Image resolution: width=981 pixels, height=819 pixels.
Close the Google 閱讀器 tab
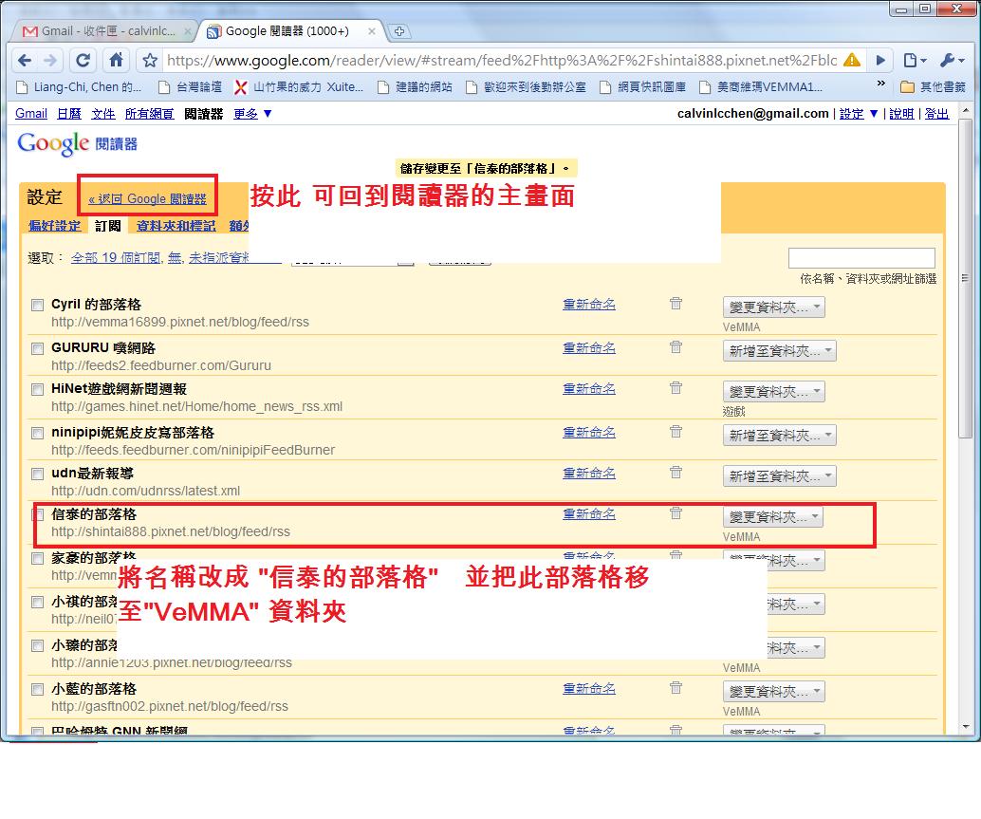[372, 30]
